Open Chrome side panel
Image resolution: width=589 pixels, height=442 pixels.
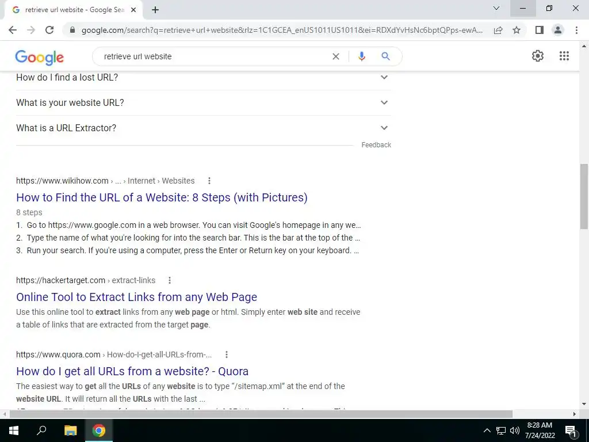[540, 30]
